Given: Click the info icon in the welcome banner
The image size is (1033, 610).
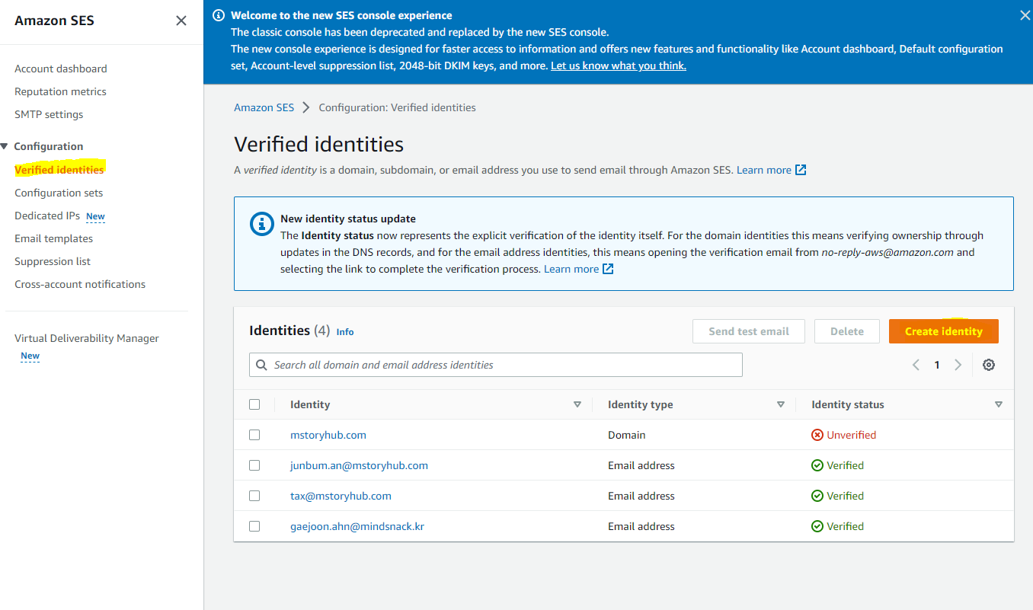Looking at the screenshot, I should tap(219, 15).
